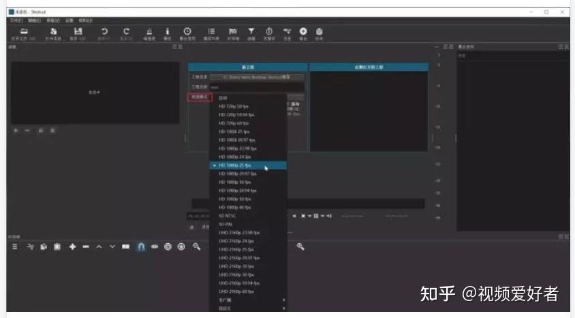Click the Open File toolbar icon
Screen dimensions: 575x318
point(24,31)
